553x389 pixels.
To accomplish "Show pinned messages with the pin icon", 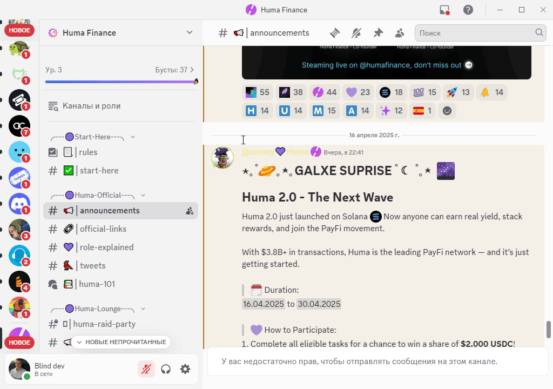I will point(378,33).
